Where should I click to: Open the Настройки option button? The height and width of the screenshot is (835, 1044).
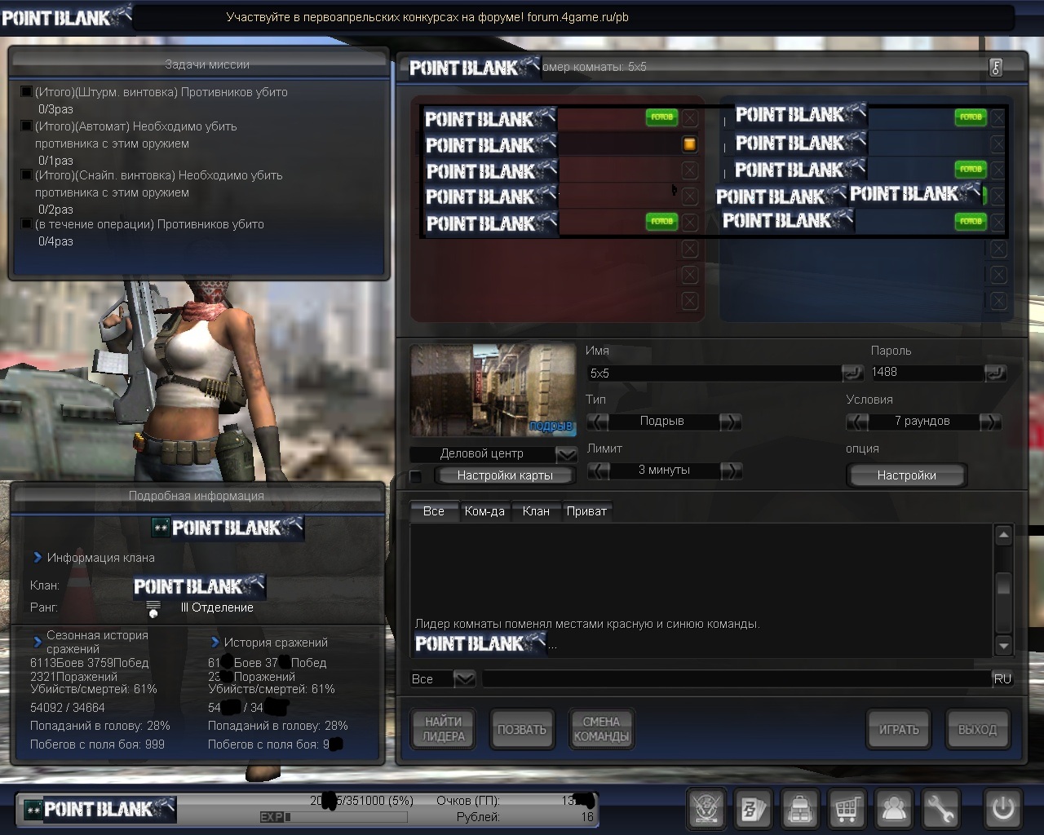coord(906,475)
